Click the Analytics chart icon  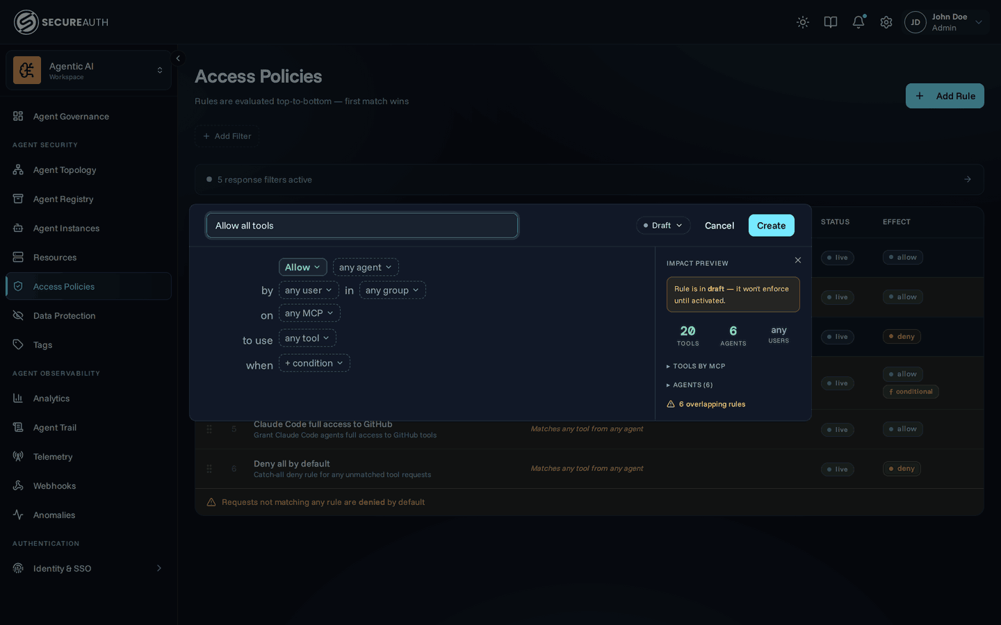[18, 399]
